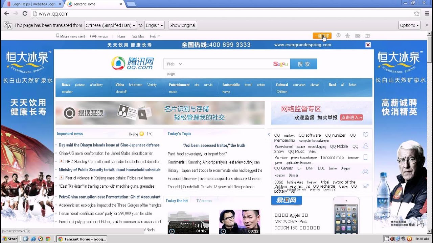Close the Evergrande Spring banner ad
This screenshot has height=243, width=433.
pos(368,45)
